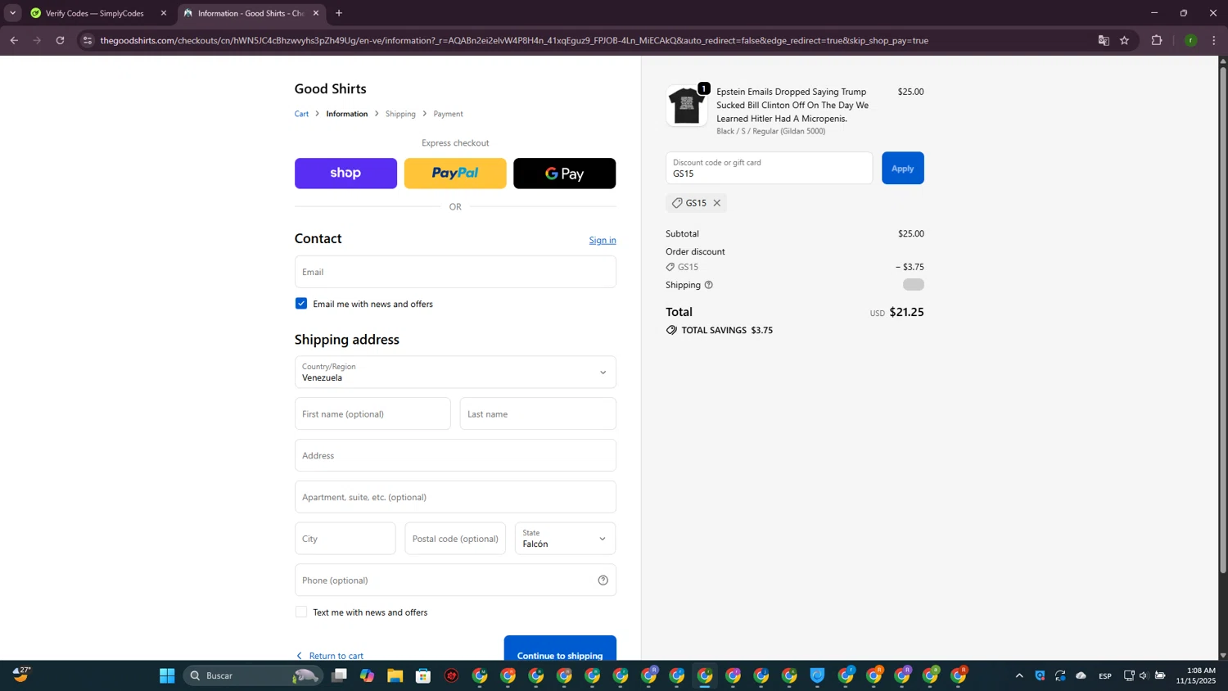
Task: Click the First name field
Action: pos(372,413)
